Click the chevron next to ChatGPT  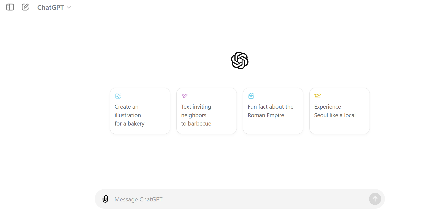[69, 8]
